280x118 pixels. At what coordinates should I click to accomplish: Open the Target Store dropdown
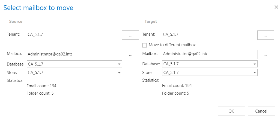tap(255, 73)
